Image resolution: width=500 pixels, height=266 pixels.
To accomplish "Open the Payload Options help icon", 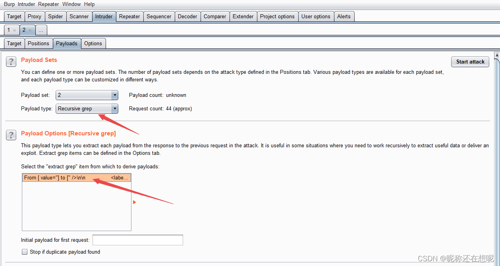I will pyautogui.click(x=11, y=135).
